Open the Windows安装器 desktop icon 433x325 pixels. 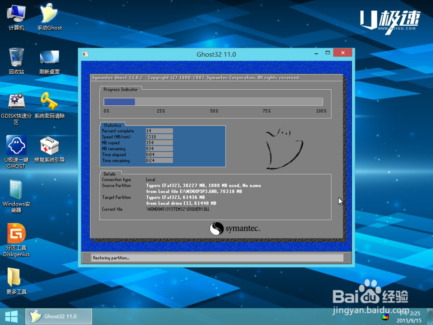tap(16, 196)
